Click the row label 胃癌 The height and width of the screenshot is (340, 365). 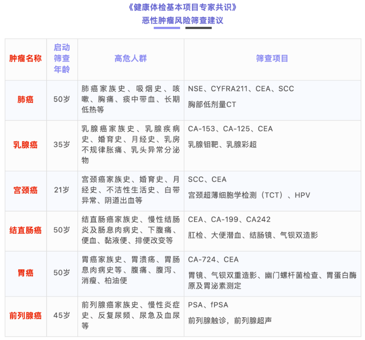click(x=26, y=273)
